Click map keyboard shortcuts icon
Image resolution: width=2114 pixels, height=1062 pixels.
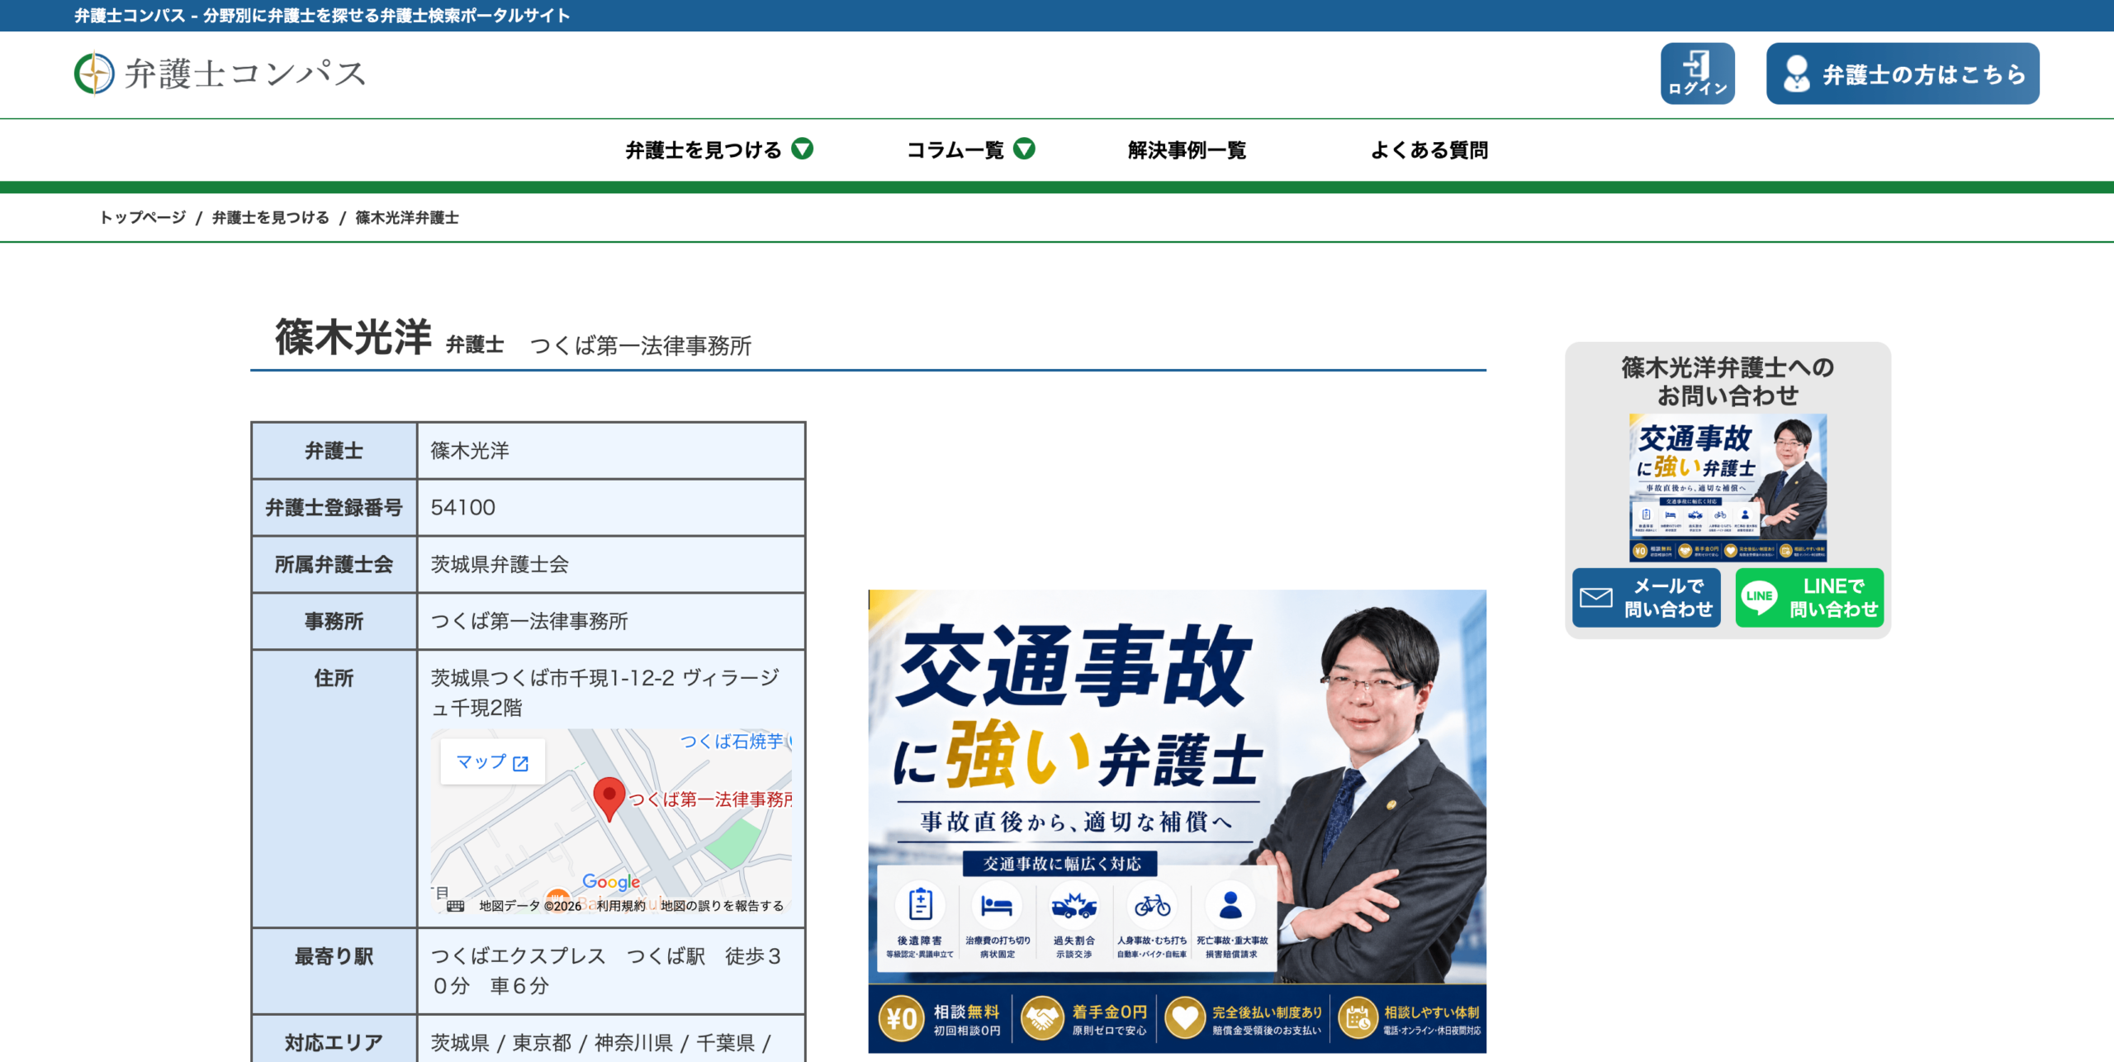pyautogui.click(x=455, y=906)
